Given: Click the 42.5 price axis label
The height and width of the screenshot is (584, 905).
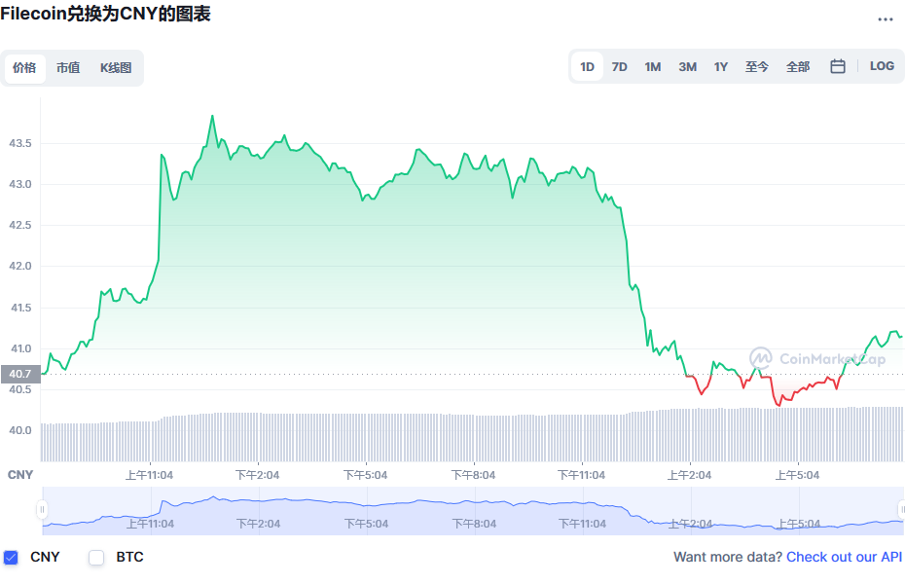Looking at the screenshot, I should point(20,225).
